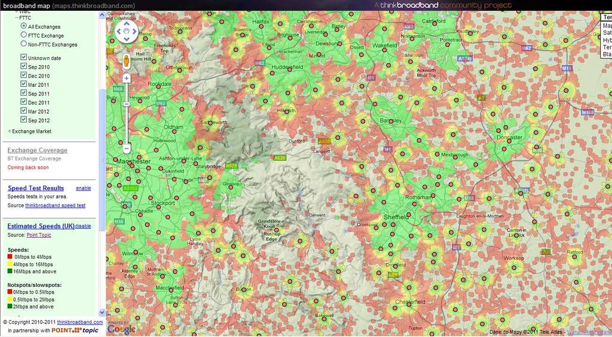This screenshot has height=337, width=612.
Task: Choose the Satellite map type option
Action: click(x=607, y=33)
